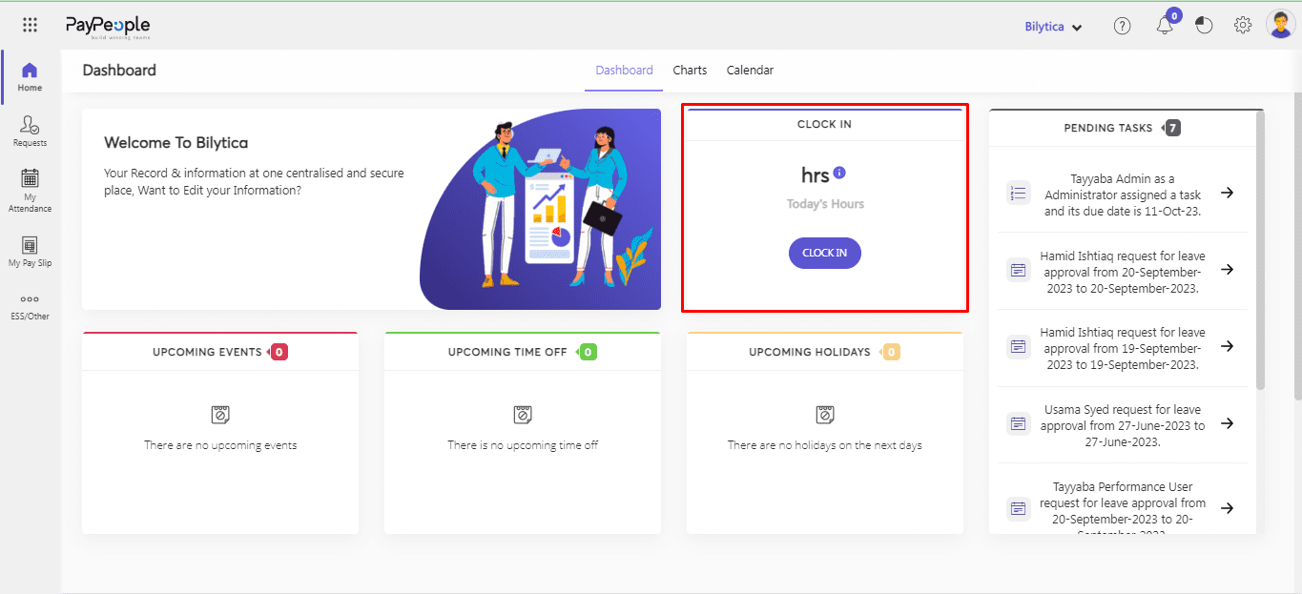Open the Tayyaba Admin assigned task arrow
Viewport: 1302px width, 594px height.
click(x=1228, y=193)
